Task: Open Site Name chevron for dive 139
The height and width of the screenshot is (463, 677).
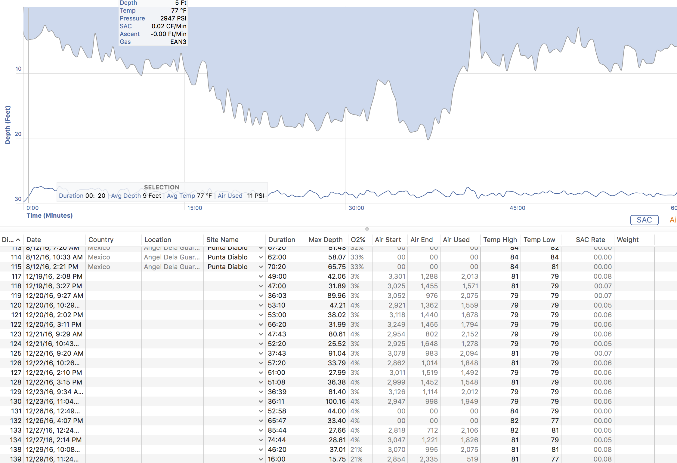Action: 261,459
